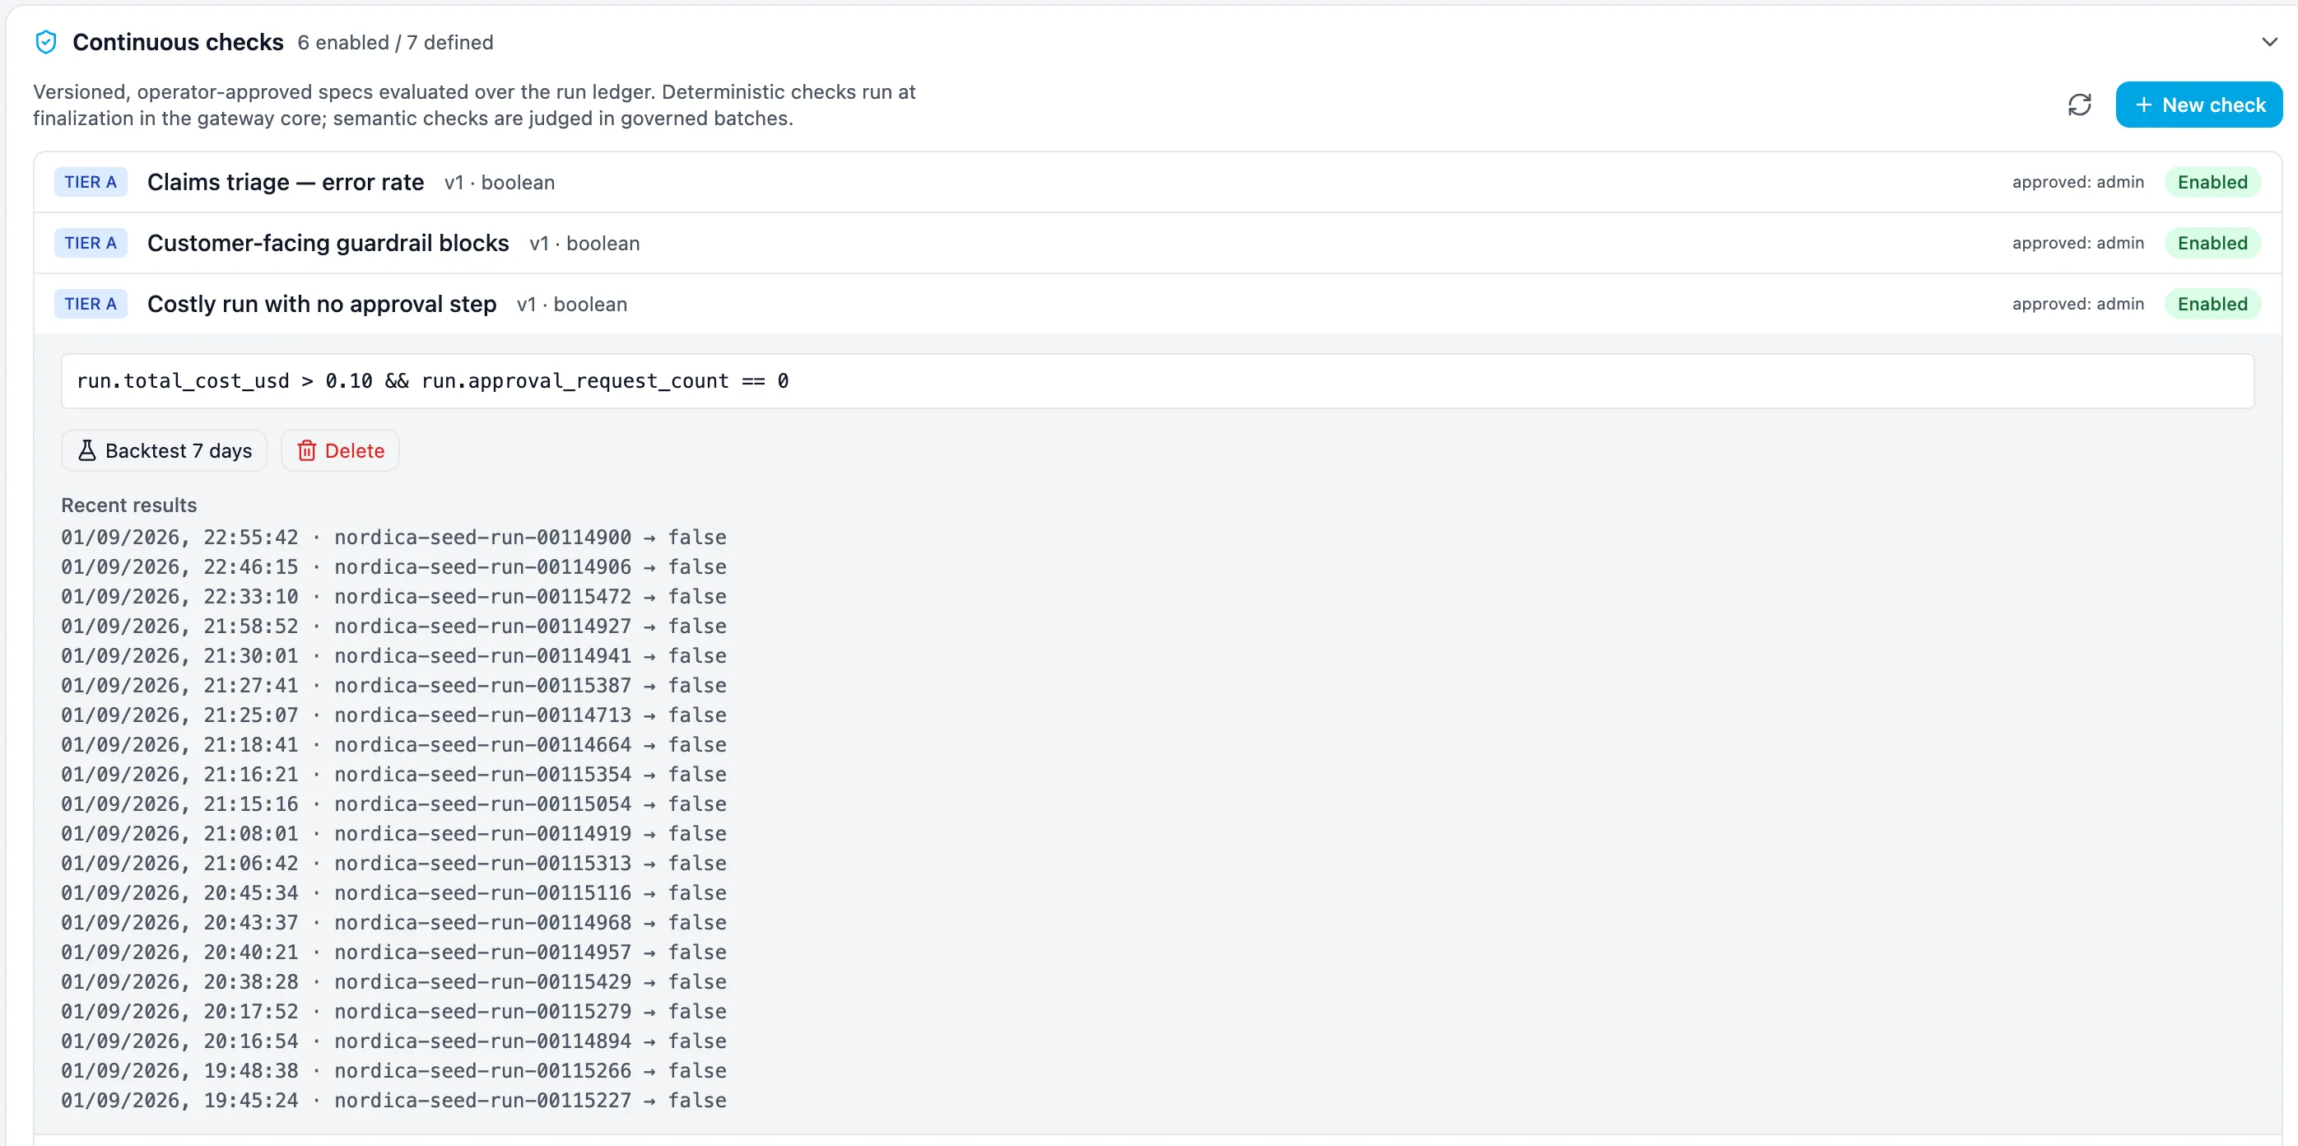Click TIER A badge on Customer-facing guardrail row
The image size is (2298, 1146).
click(x=90, y=243)
